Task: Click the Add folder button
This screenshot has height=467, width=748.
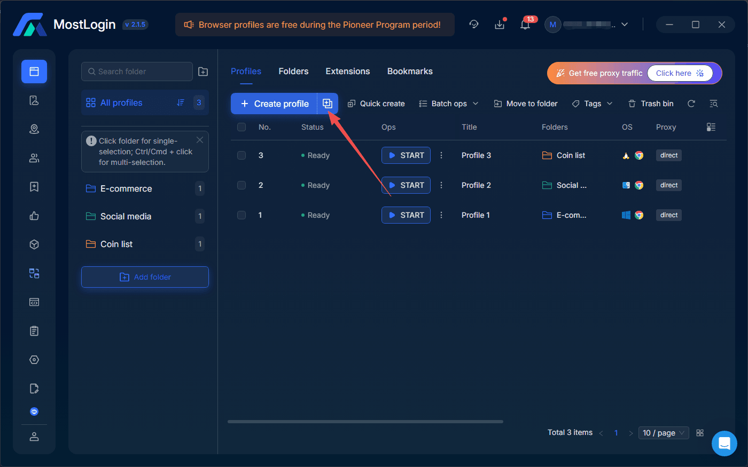Action: tap(145, 277)
